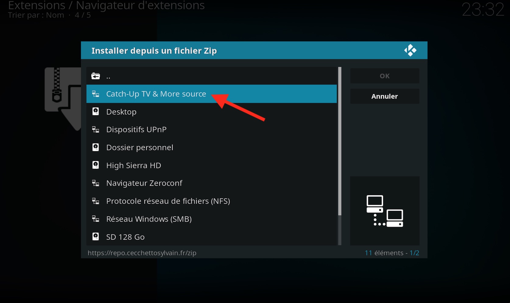Image resolution: width=510 pixels, height=303 pixels.
Task: Click drive icon beside Dossier personnel
Action: (x=96, y=147)
